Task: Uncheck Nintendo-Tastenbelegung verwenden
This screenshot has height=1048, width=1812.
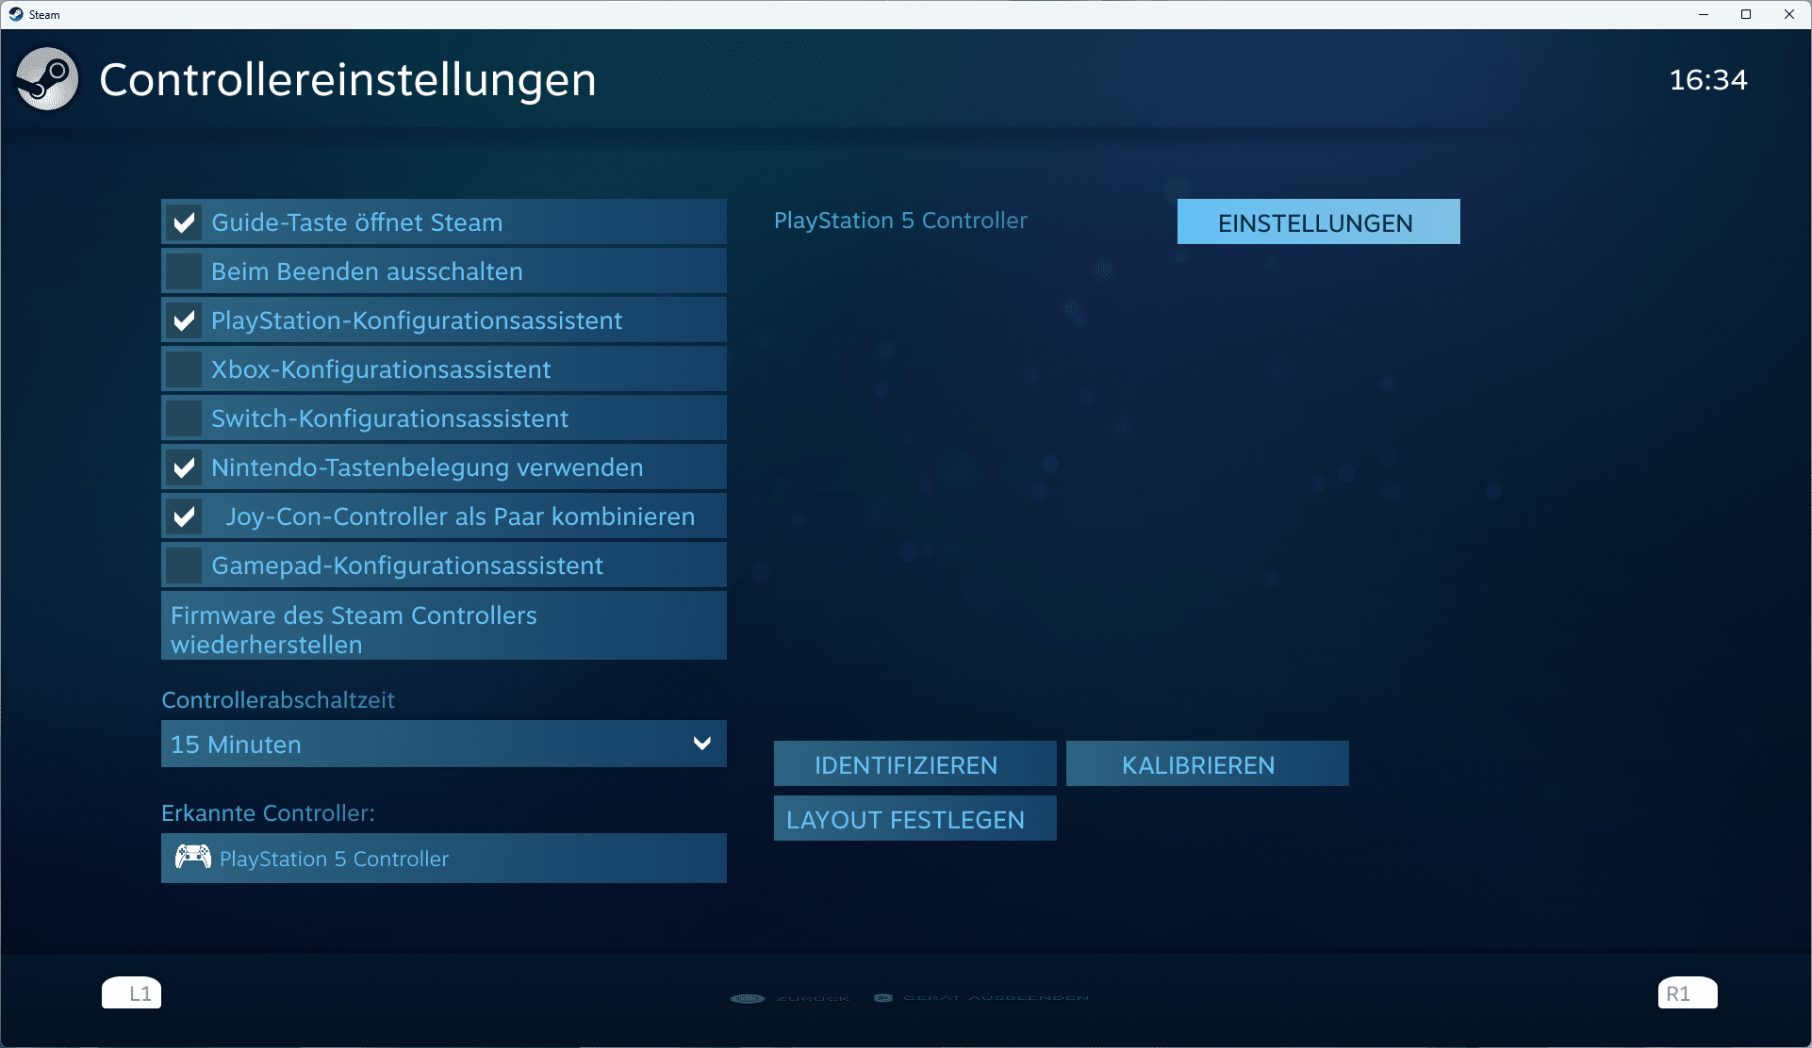Action: [x=184, y=467]
